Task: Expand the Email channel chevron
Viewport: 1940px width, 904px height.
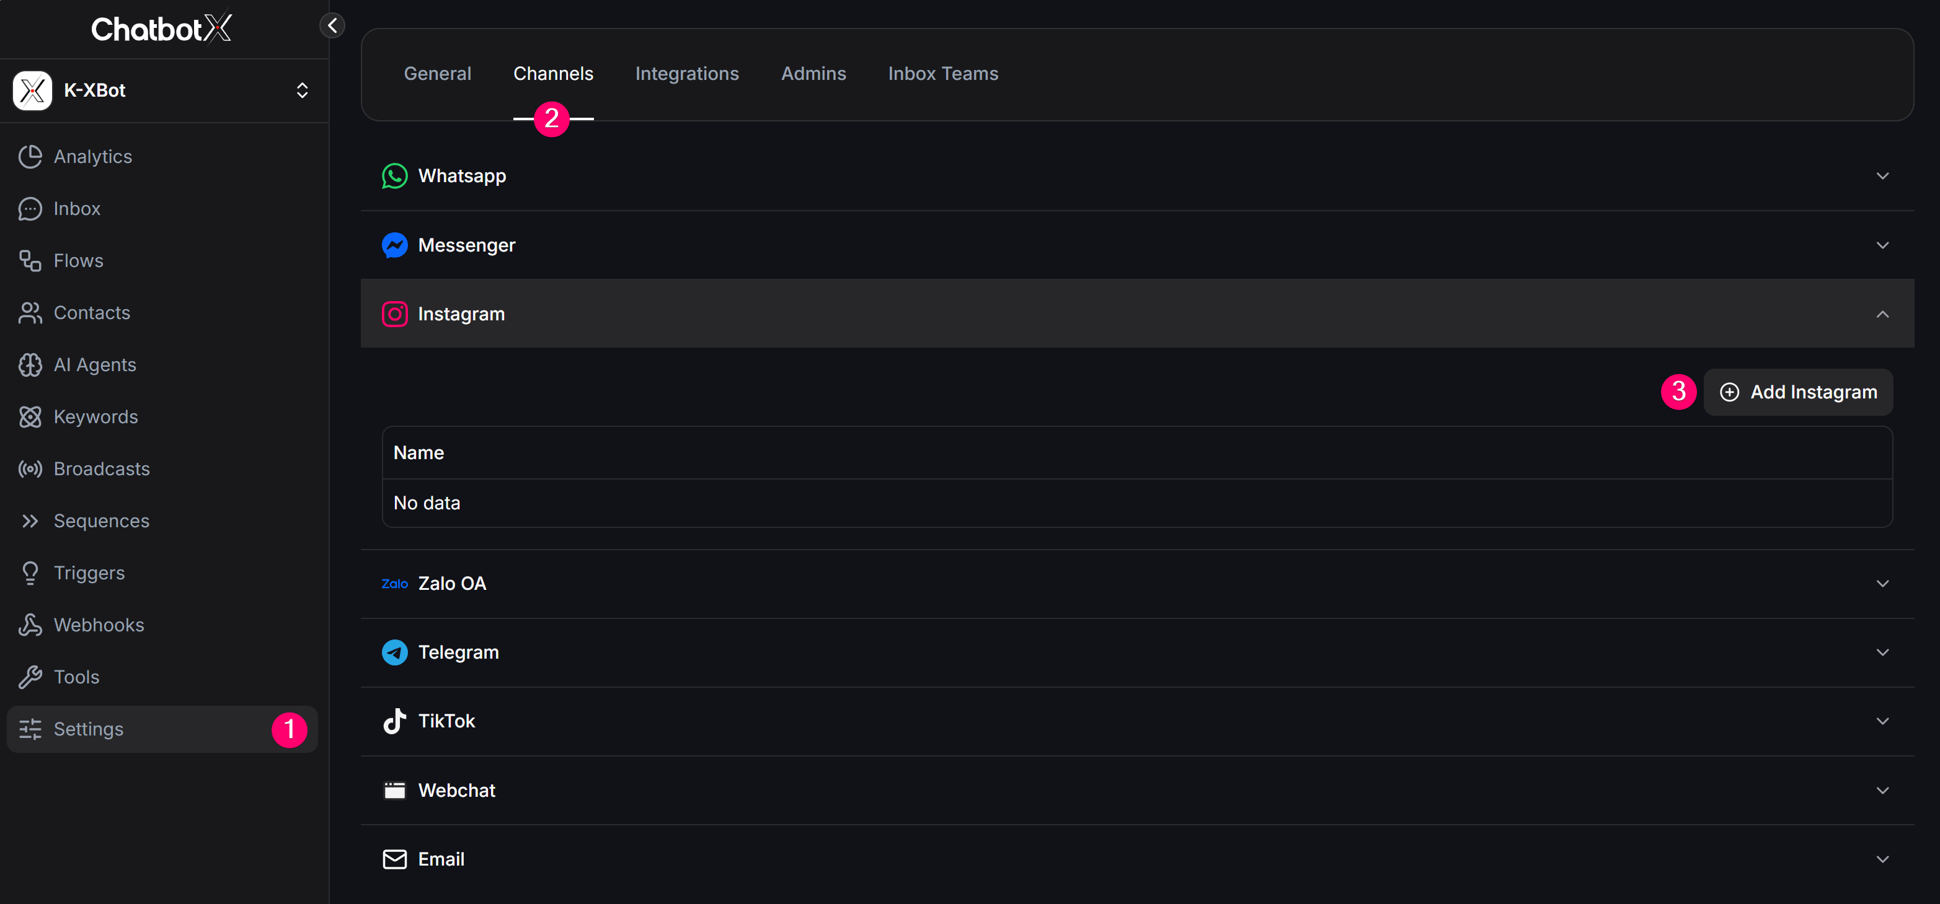Action: (x=1882, y=859)
